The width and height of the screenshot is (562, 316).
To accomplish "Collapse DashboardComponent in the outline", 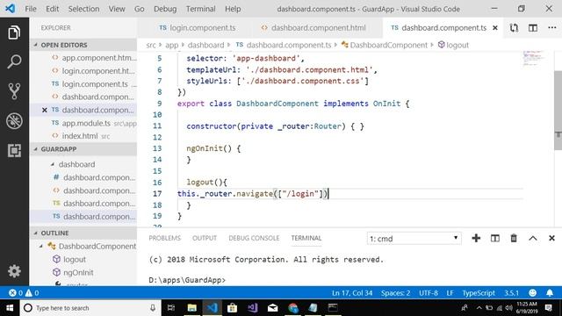I will tap(41, 246).
